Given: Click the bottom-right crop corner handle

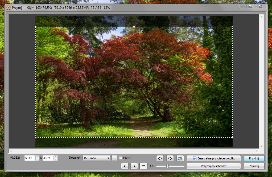Looking at the screenshot, I should click(x=232, y=137).
